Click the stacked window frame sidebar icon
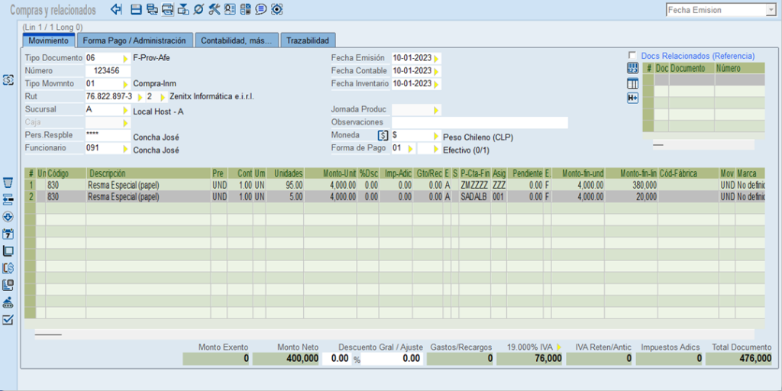The height and width of the screenshot is (391, 782). (x=8, y=250)
